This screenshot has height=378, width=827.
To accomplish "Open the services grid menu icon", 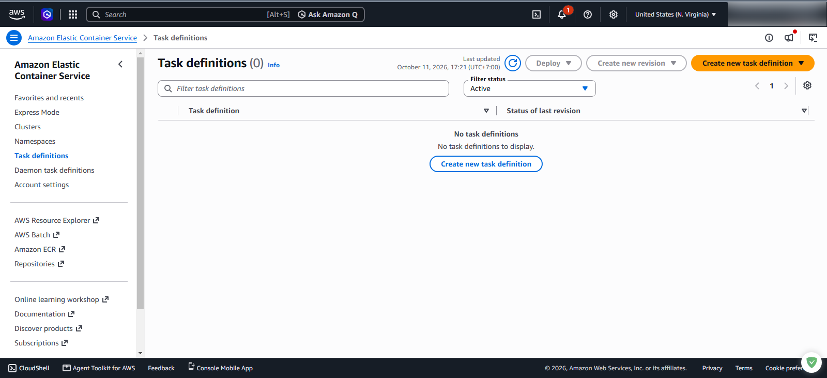I will click(73, 14).
